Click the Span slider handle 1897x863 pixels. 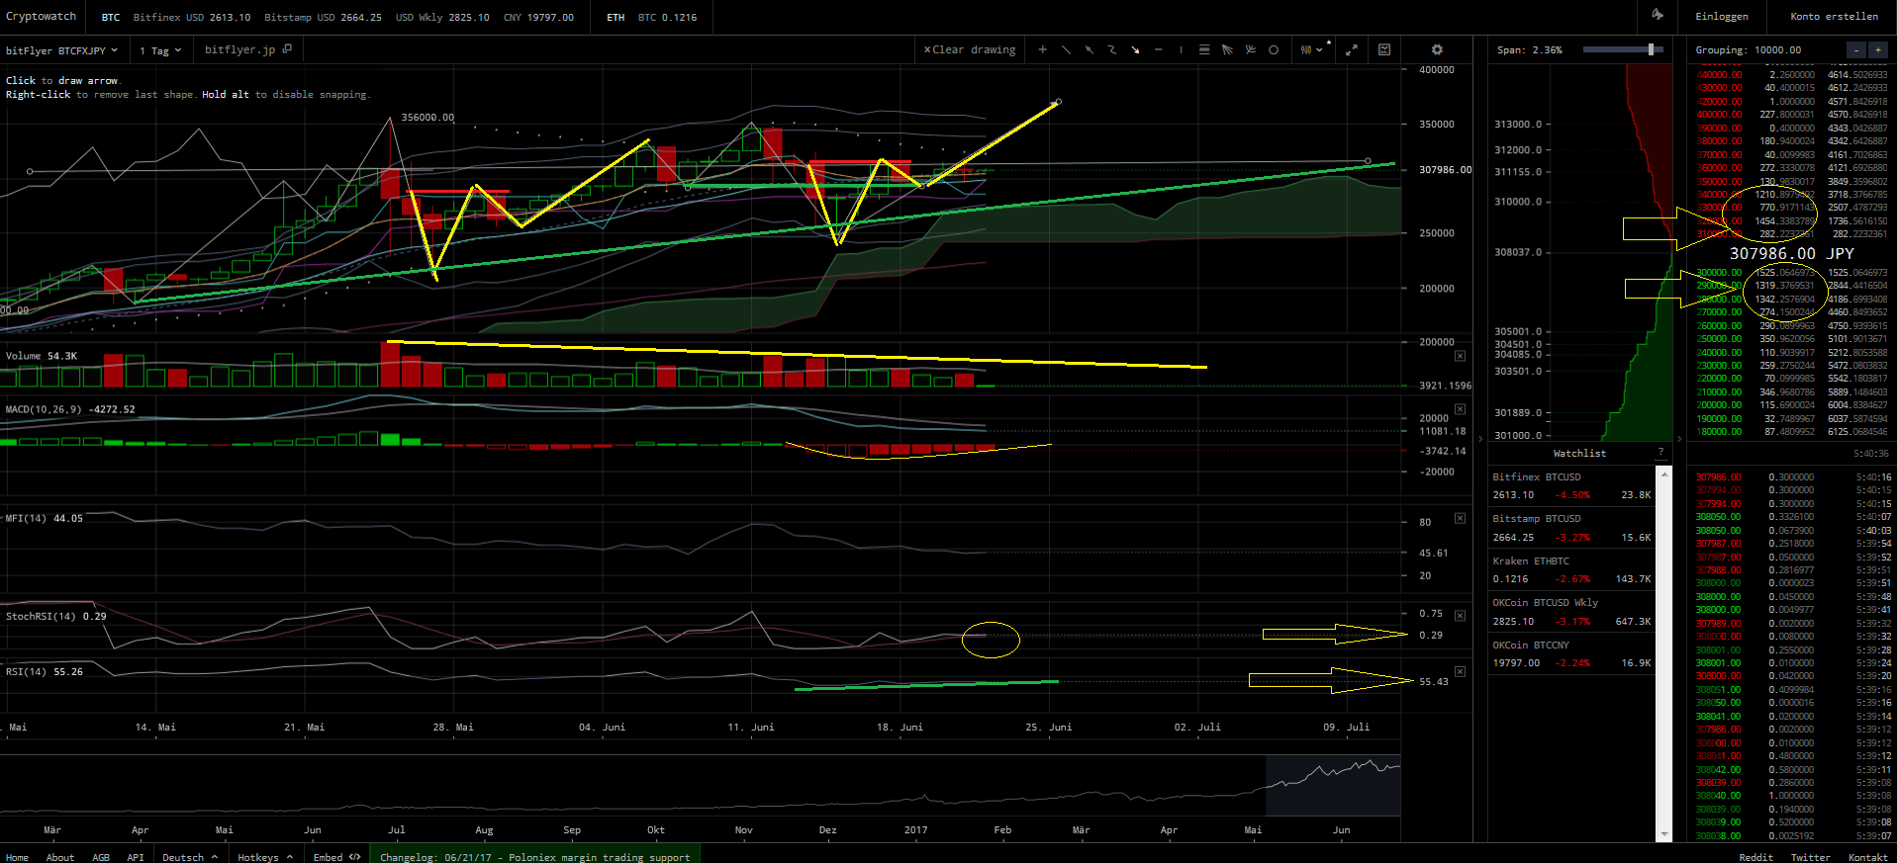click(1651, 49)
